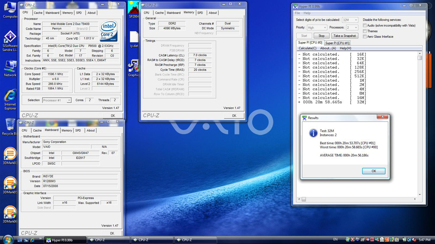The image size is (435, 244).
Task: Open the iy.dat file icon
Action: (x=134, y=39)
